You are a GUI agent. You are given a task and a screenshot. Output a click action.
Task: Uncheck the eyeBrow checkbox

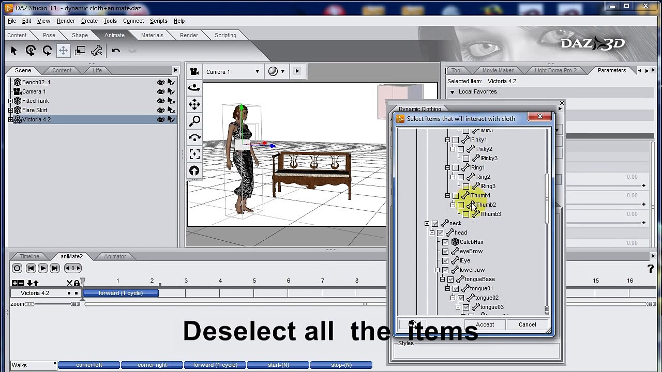click(x=445, y=252)
